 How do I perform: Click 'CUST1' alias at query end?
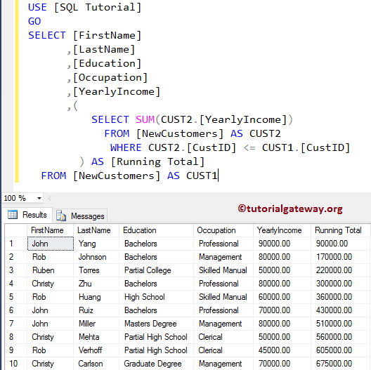(x=202, y=176)
